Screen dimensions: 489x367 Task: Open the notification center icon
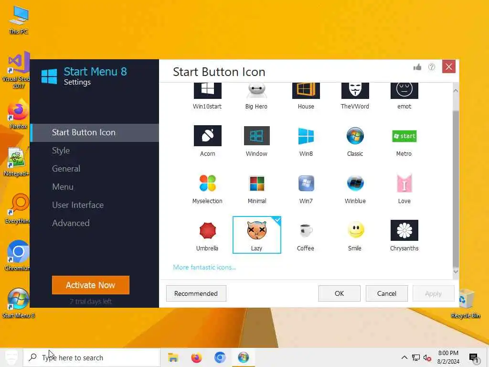(x=473, y=358)
